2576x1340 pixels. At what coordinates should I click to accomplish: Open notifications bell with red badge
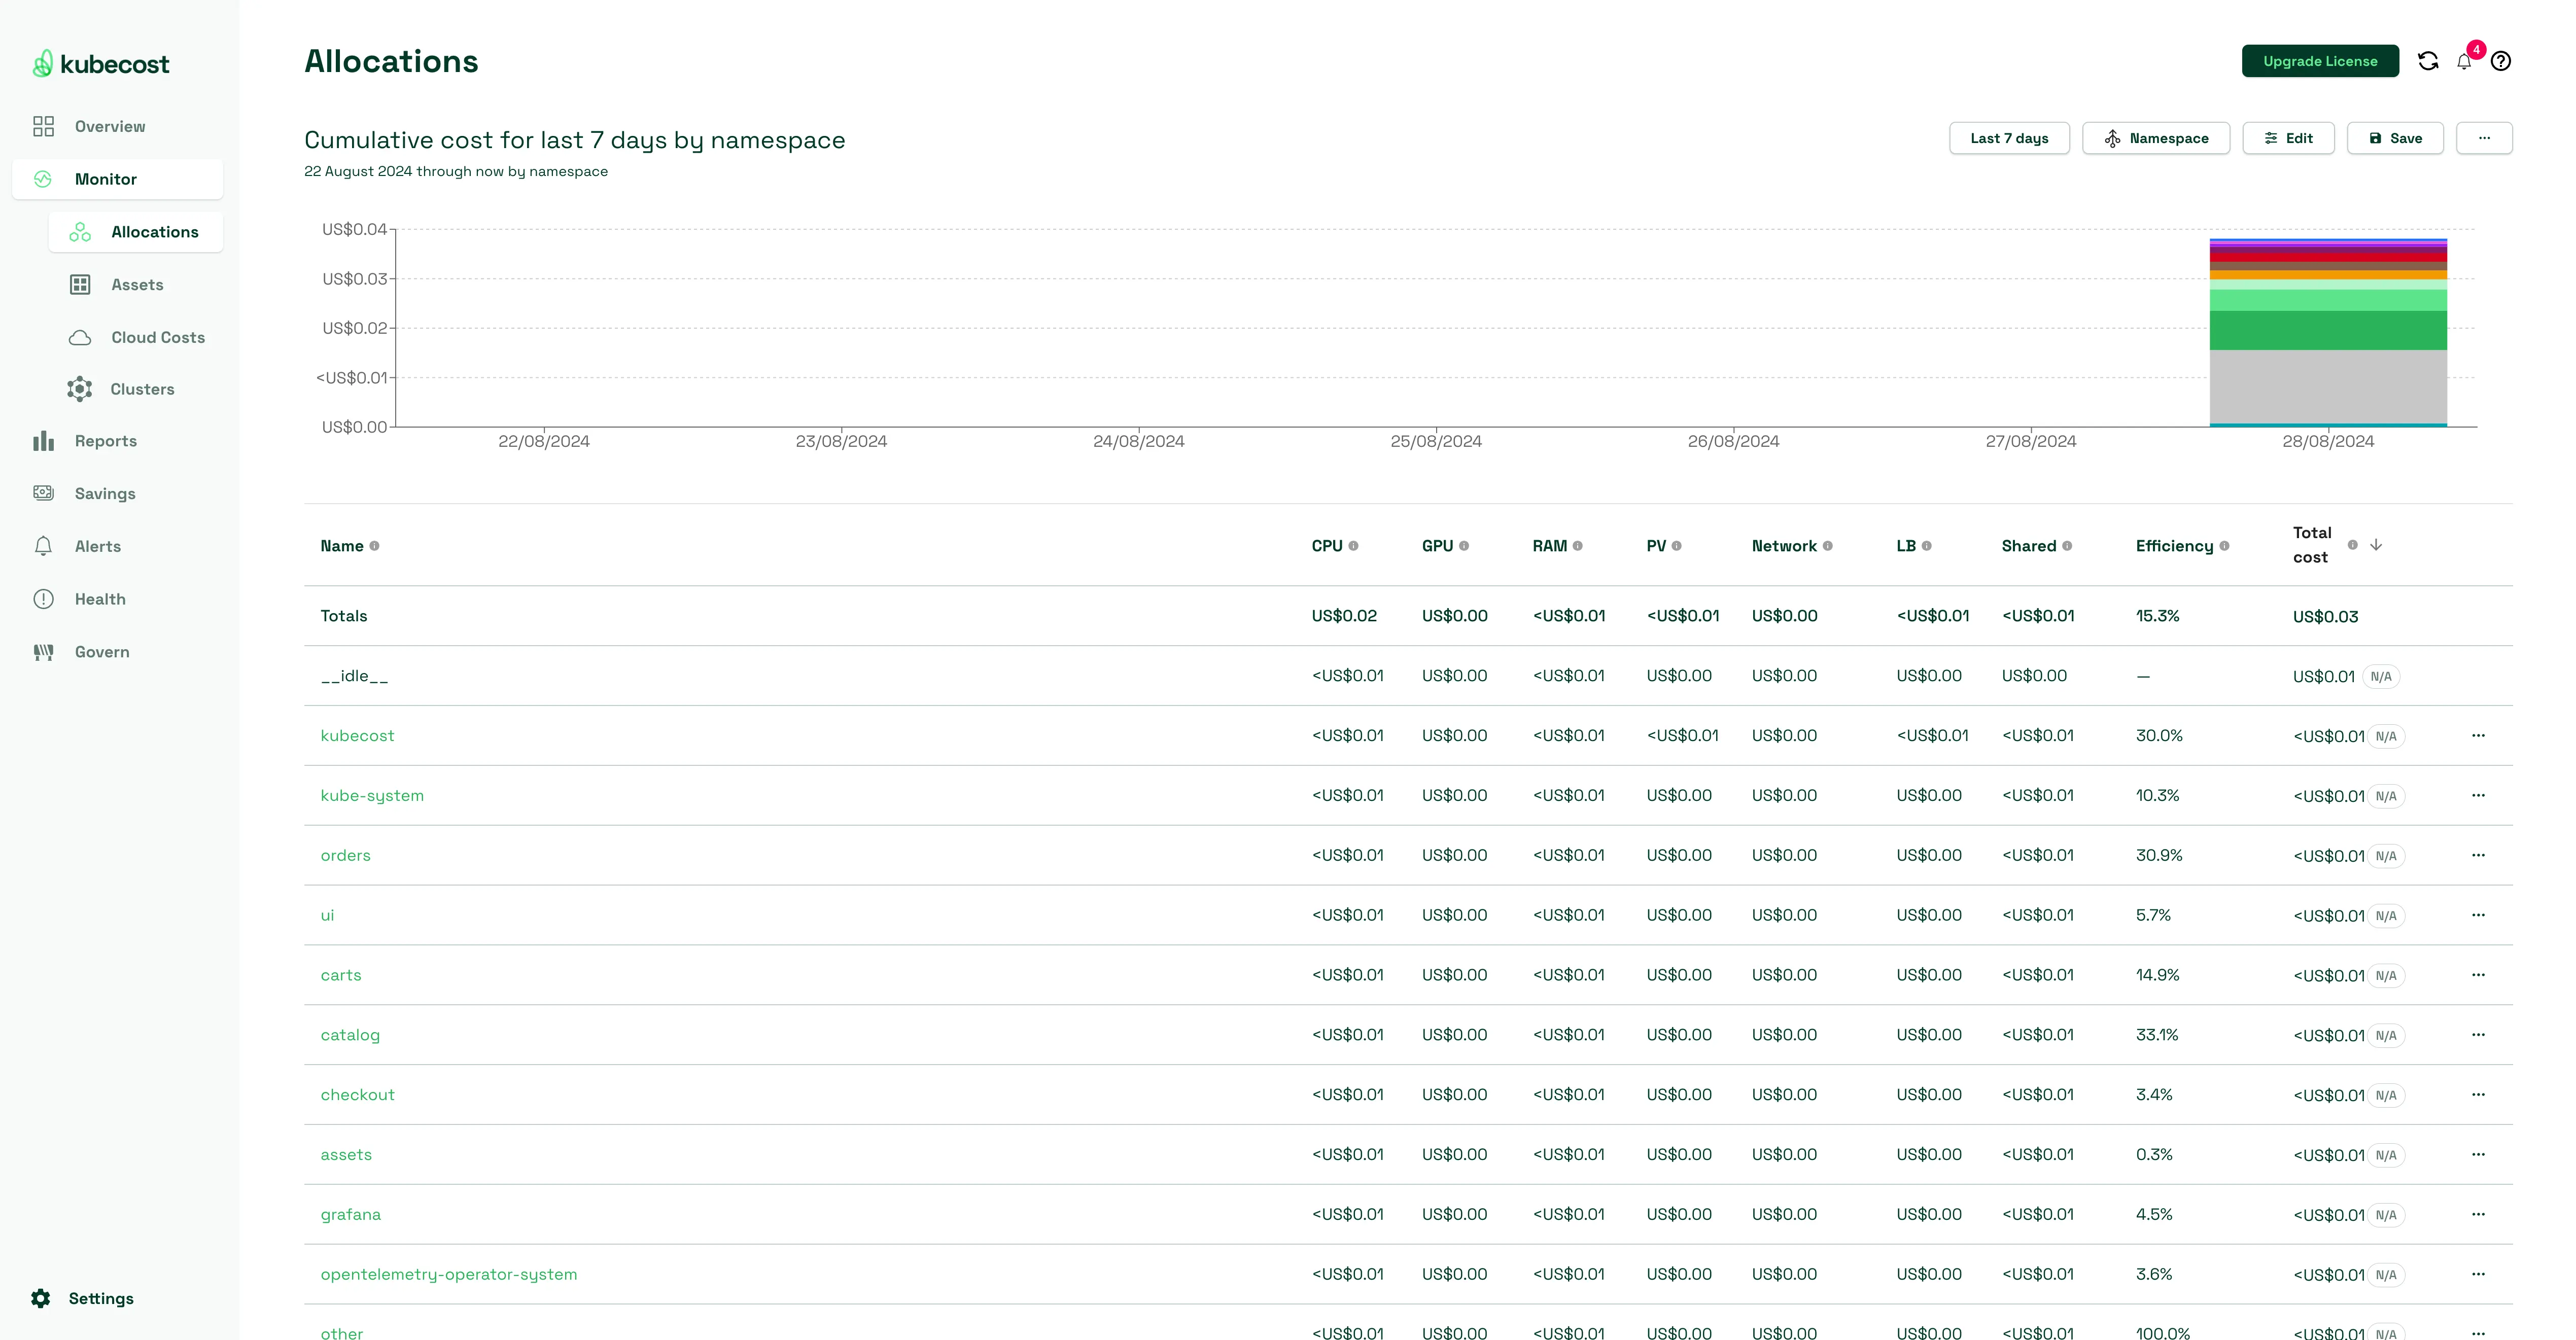pyautogui.click(x=2464, y=61)
